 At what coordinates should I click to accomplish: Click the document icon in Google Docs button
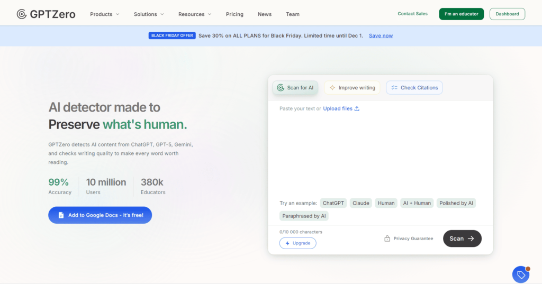click(x=61, y=215)
